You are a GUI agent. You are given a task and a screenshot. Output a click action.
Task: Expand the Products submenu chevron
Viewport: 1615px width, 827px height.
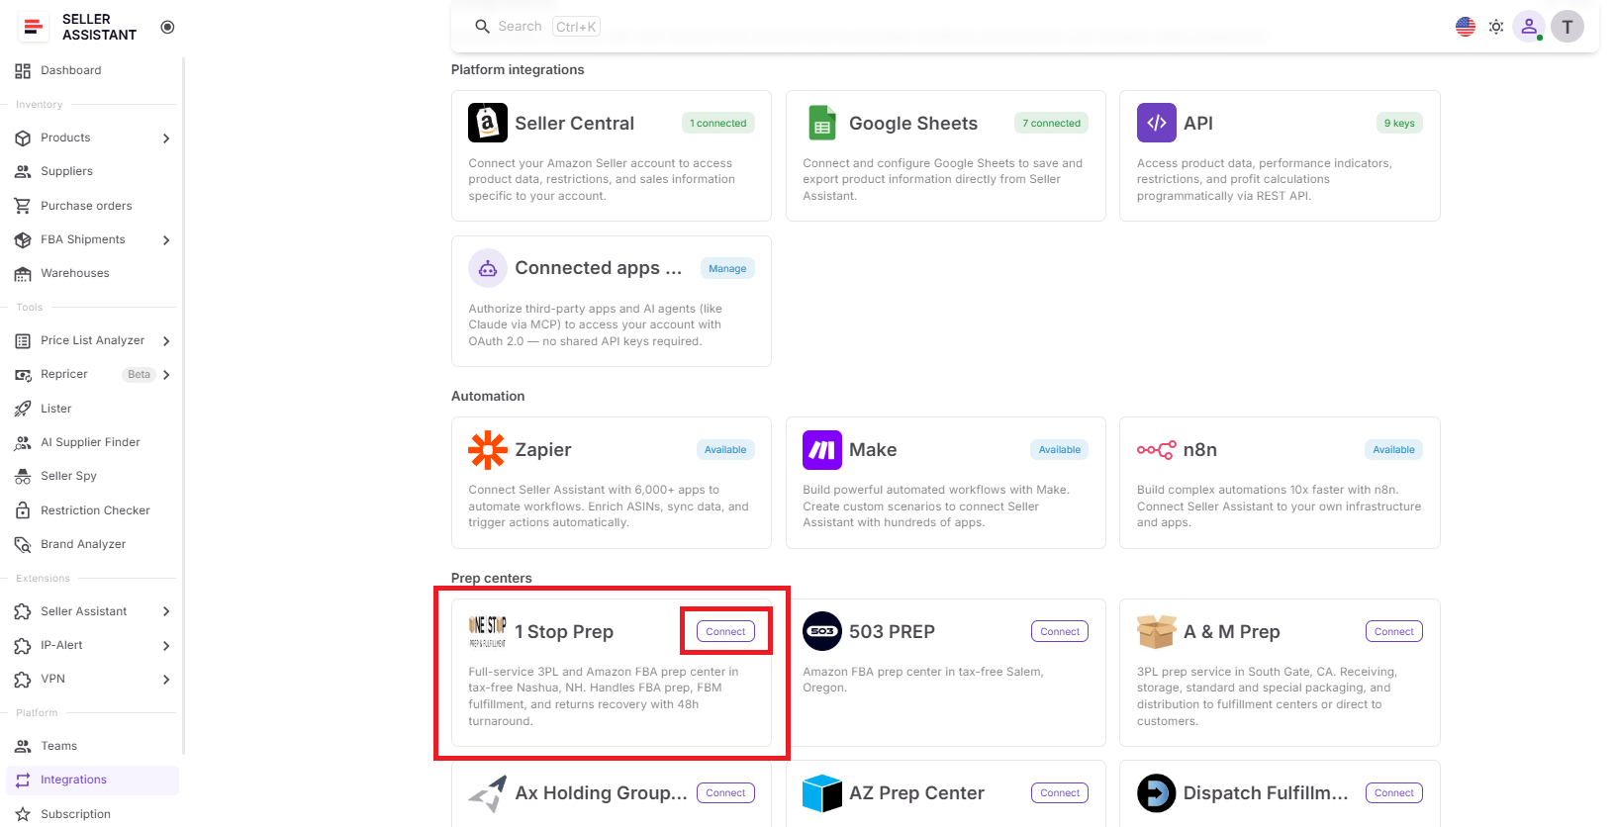(166, 138)
